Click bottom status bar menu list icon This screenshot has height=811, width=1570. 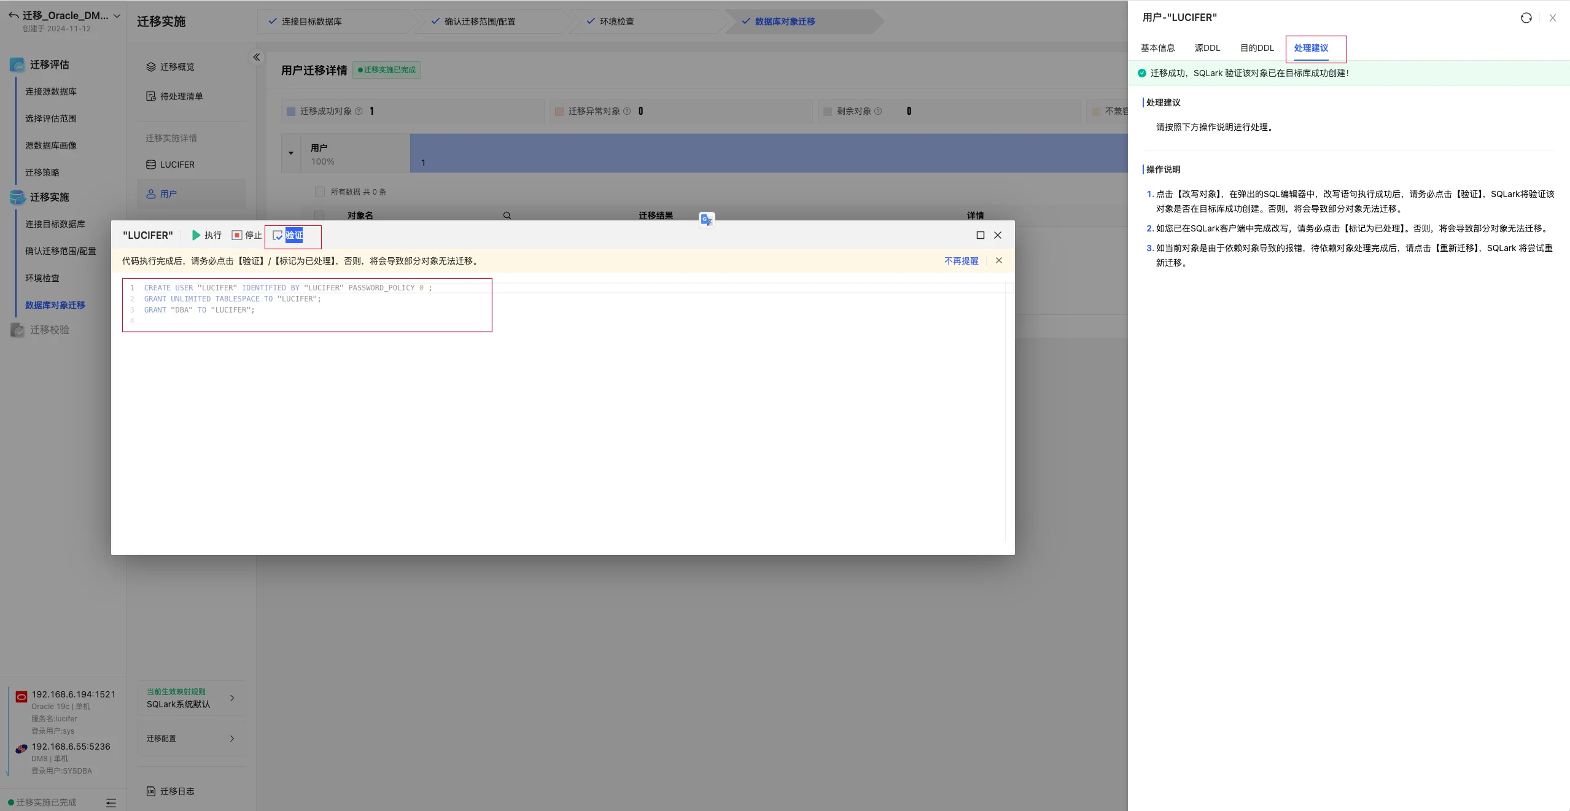[111, 802]
